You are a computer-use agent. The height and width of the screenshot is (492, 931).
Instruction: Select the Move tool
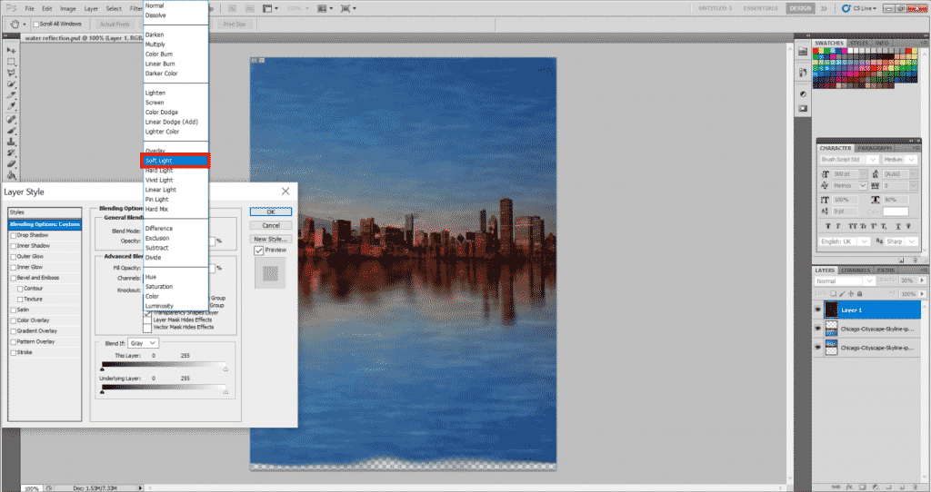(x=11, y=51)
